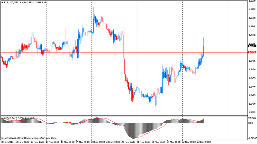The image size is (257, 144).
Task: Click the 1.3590 price scale label
Action: click(x=252, y=1)
